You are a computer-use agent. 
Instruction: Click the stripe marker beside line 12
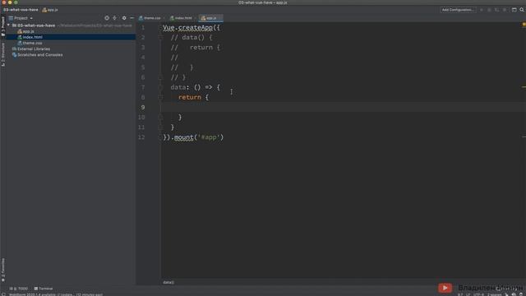(x=524, y=136)
